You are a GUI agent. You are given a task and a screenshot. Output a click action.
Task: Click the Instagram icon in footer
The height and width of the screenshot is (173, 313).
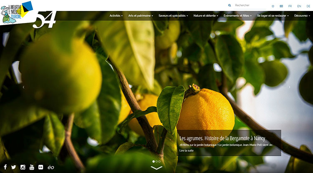pos(23,167)
